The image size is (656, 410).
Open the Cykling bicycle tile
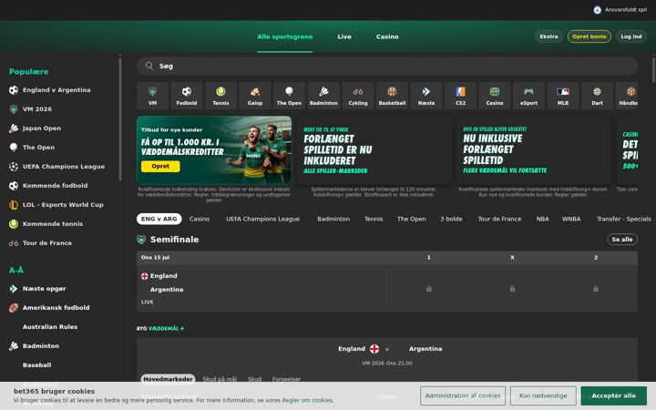pos(358,96)
